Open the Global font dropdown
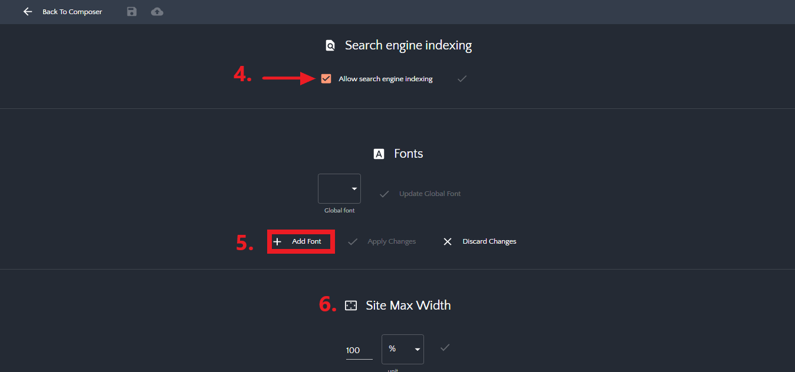The height and width of the screenshot is (372, 795). tap(340, 189)
